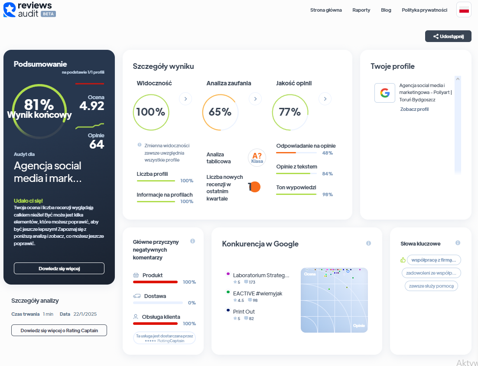Viewport: 478px width, 366px height.
Task: Click Ton wypowiedzi progress bar
Action: tap(296, 194)
